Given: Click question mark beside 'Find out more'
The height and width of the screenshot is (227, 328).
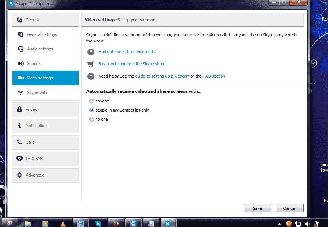Looking at the screenshot, I should point(91,52).
